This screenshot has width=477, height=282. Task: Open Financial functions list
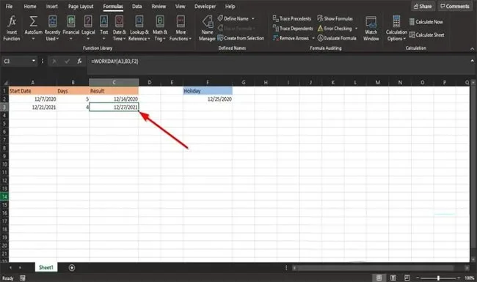pyautogui.click(x=71, y=29)
